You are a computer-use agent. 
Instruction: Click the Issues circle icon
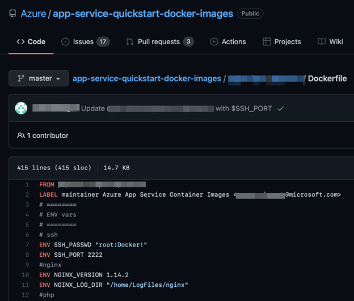tap(65, 41)
